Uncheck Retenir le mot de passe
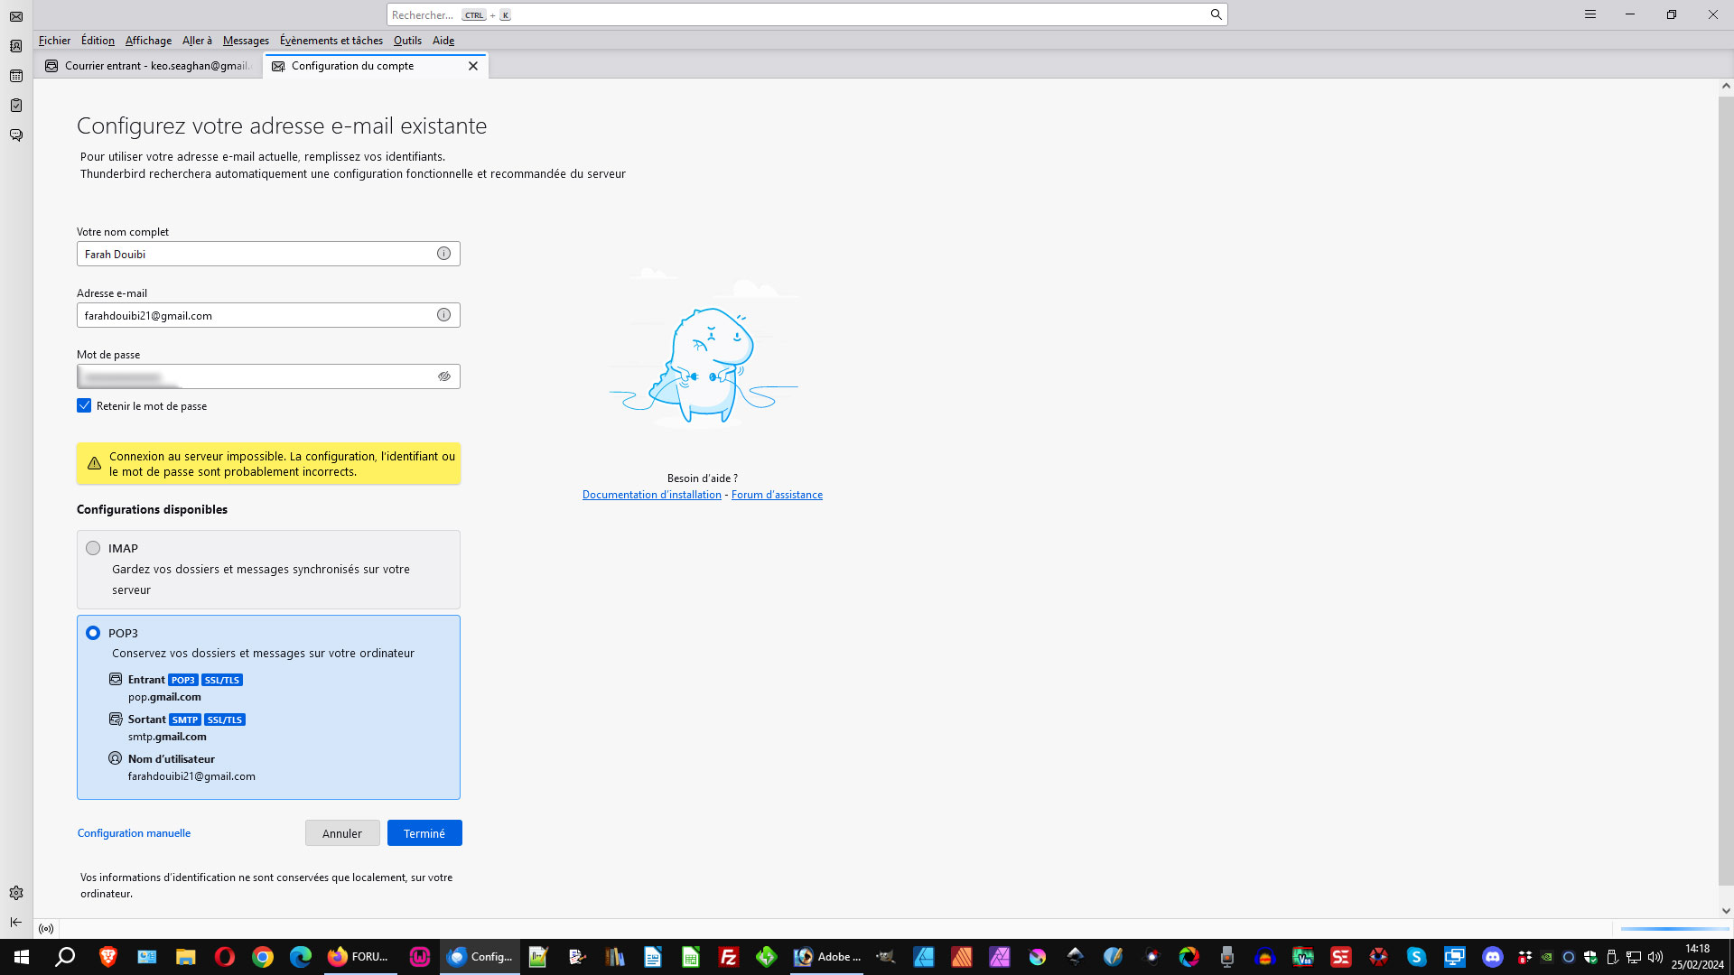 [84, 405]
